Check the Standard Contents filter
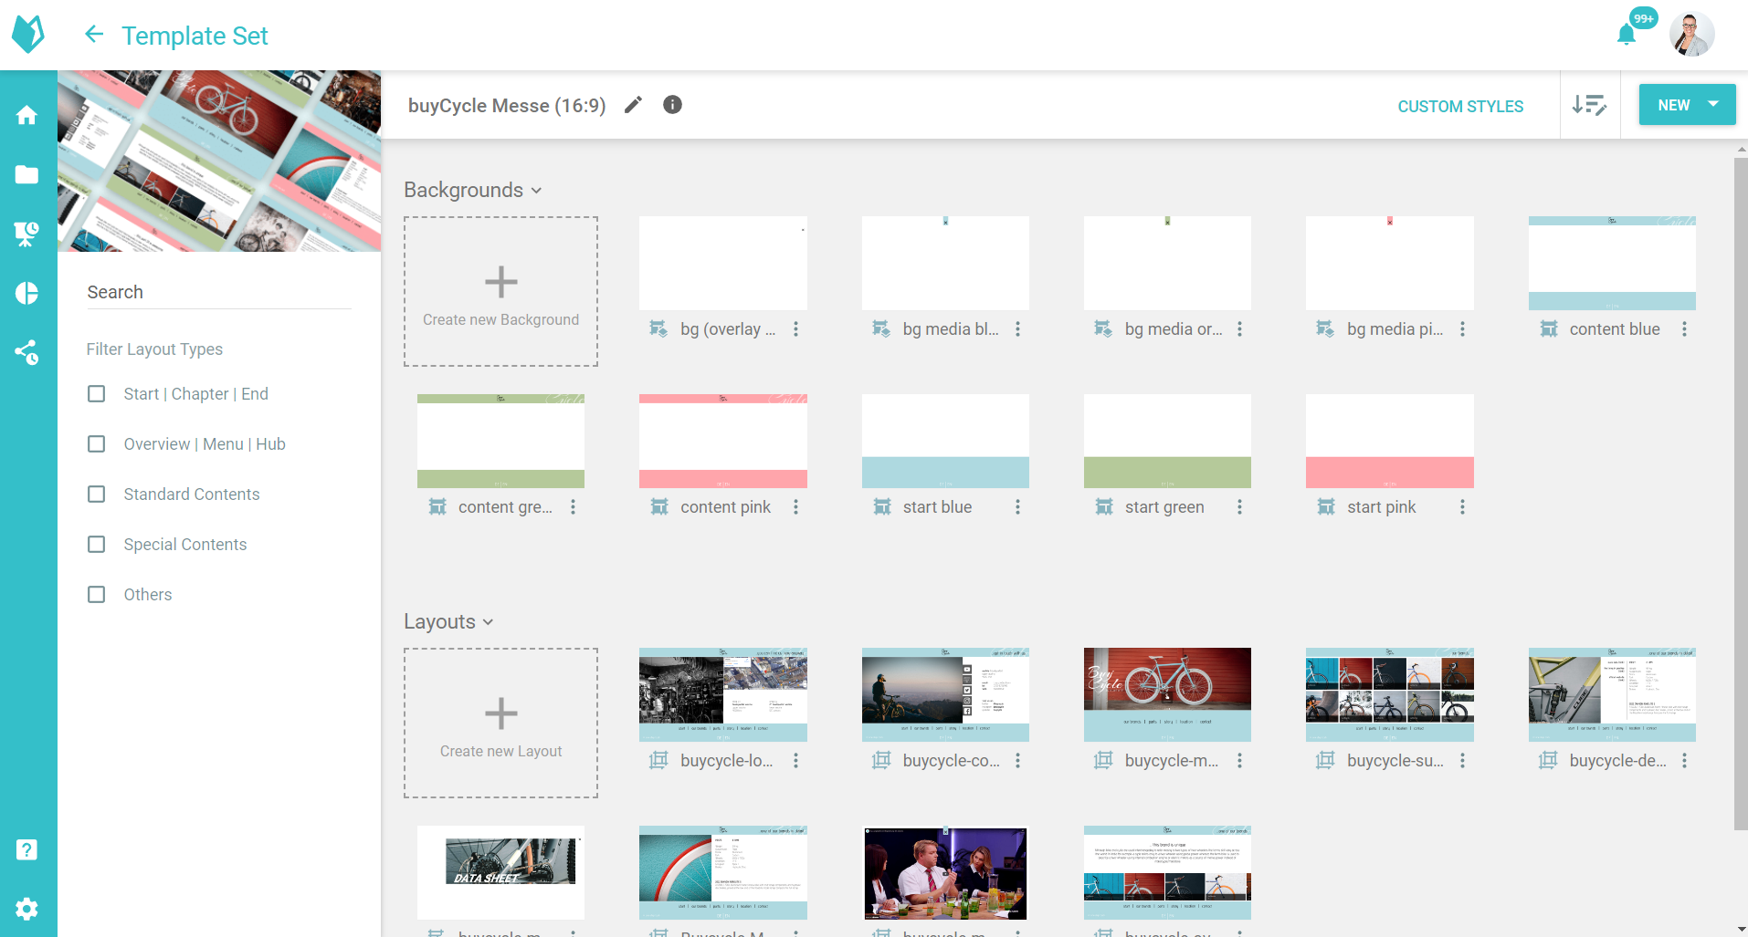The height and width of the screenshot is (937, 1748). point(96,495)
